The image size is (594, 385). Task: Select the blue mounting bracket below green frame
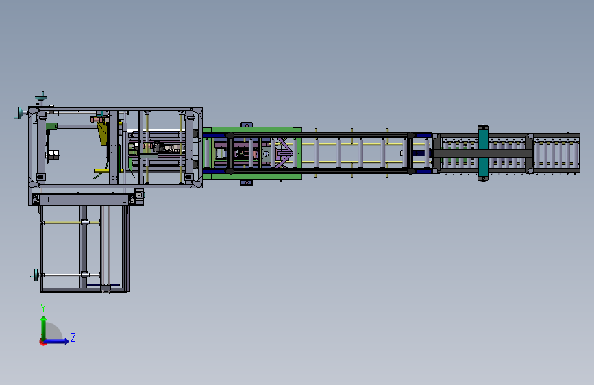[247, 183]
